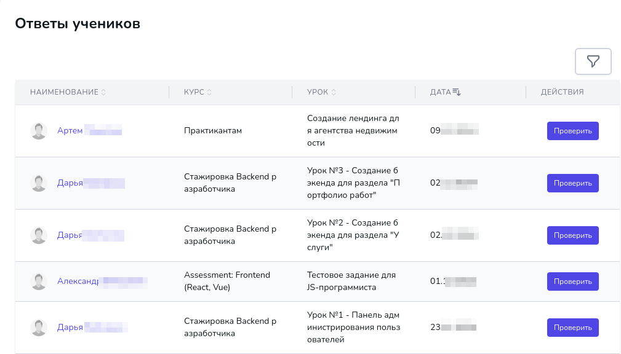Click the sort arrows beside КУРС
The height and width of the screenshot is (354, 621).
tap(209, 92)
